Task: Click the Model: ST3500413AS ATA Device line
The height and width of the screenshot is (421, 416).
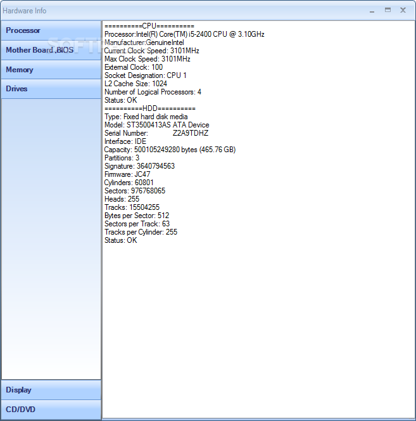Action: 157,125
